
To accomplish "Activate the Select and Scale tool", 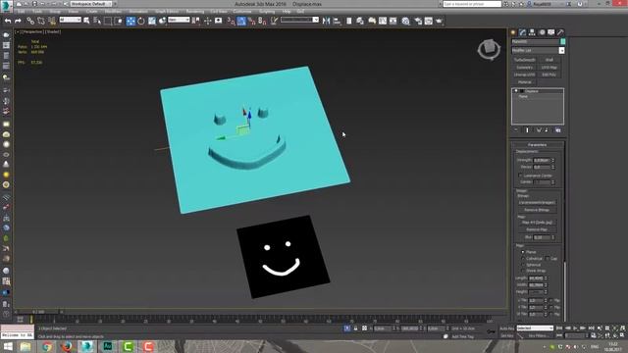I will pos(152,21).
